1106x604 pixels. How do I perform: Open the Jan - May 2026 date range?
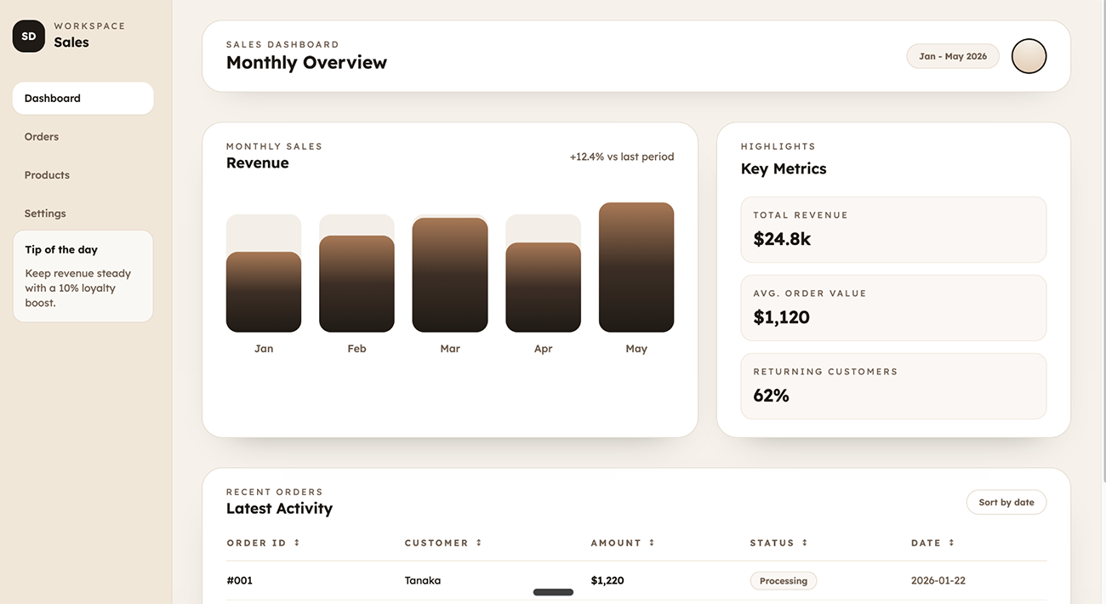952,56
